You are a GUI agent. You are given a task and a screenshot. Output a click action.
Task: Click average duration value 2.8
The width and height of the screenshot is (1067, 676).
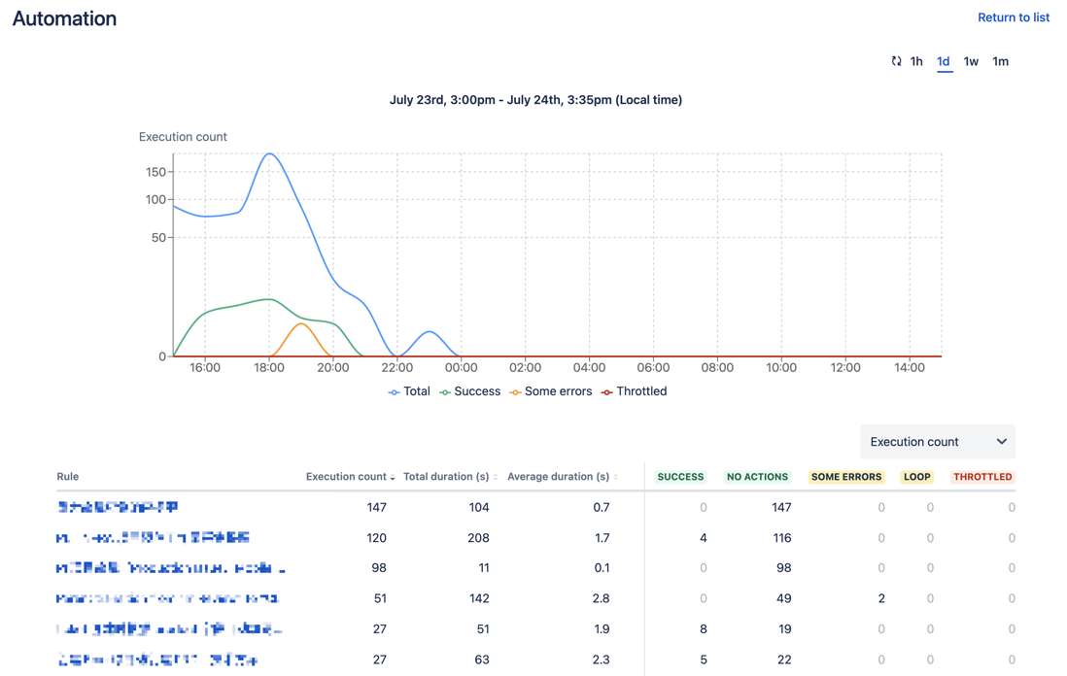point(601,598)
